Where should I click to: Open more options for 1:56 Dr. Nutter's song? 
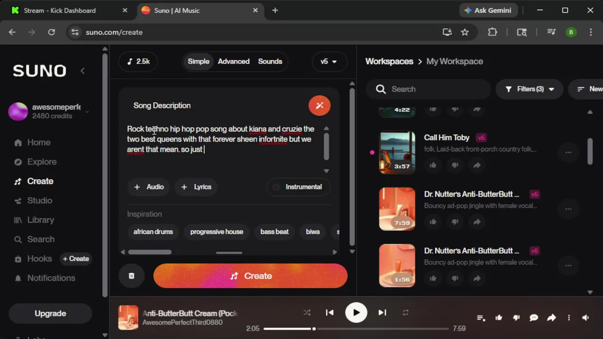(568, 266)
